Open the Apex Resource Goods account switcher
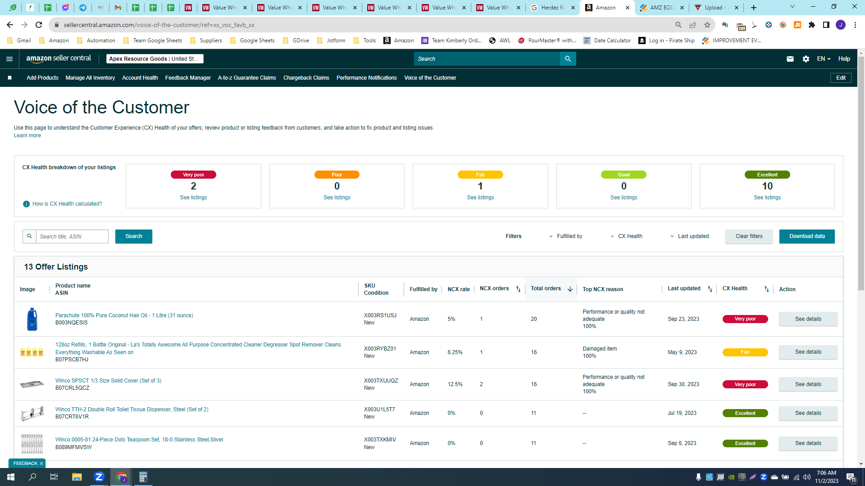This screenshot has height=486, width=865. coord(155,59)
